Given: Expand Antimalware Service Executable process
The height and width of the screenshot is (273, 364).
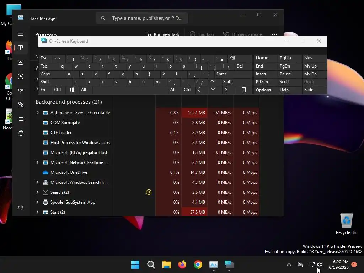Looking at the screenshot, I should pos(37,113).
